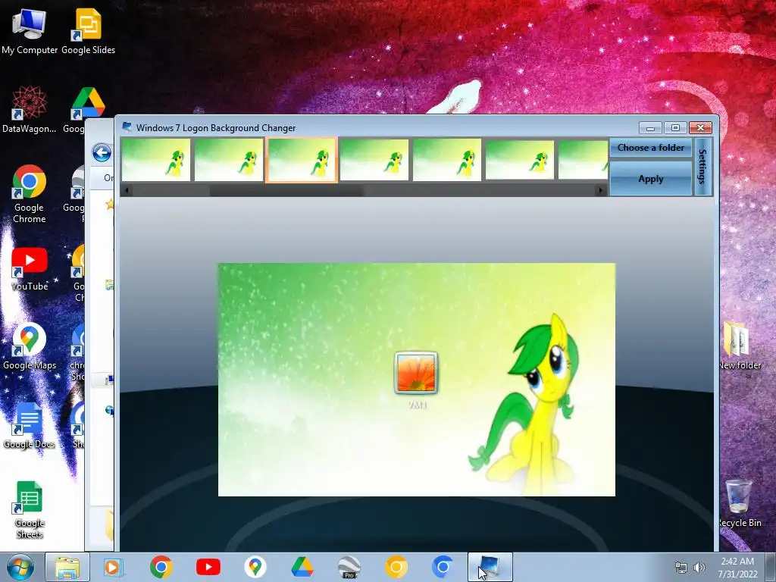Open the vertical Settings tab

702,167
